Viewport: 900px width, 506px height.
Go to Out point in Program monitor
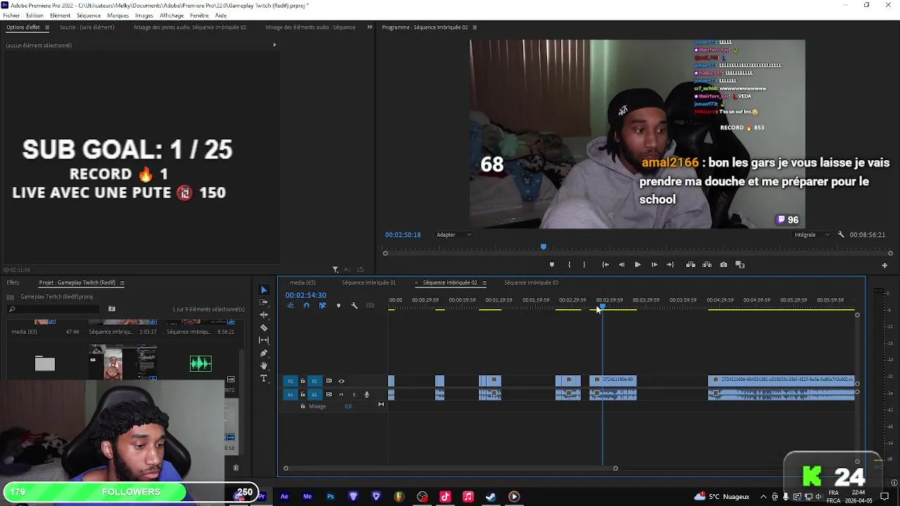coord(670,265)
